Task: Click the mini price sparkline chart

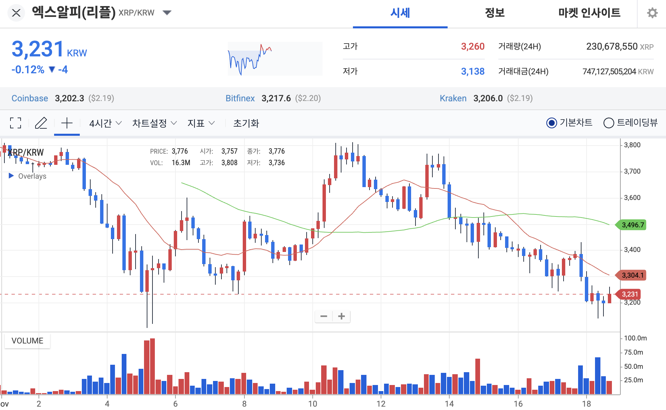Action: [x=275, y=58]
